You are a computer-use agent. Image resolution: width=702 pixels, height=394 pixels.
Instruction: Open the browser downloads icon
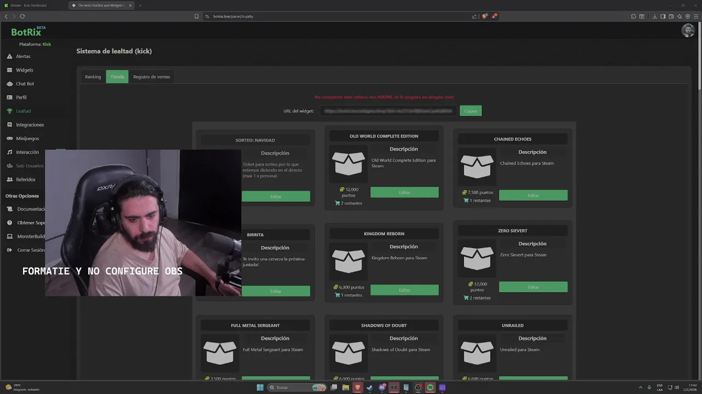click(x=655, y=16)
